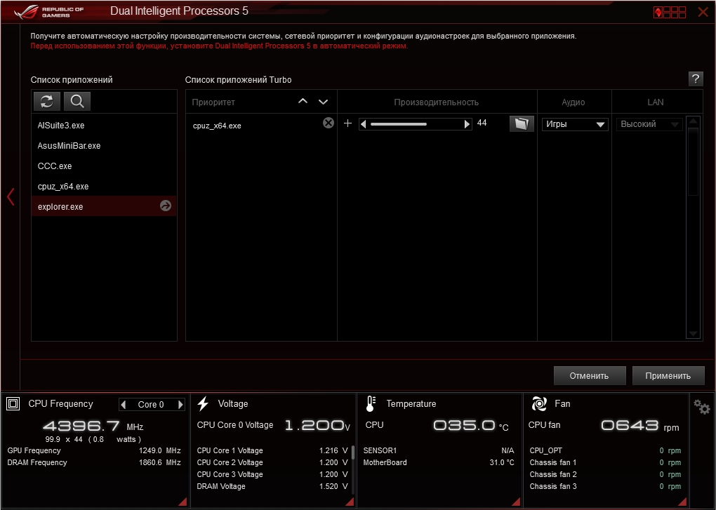This screenshot has width=716, height=510.
Task: Move priority up with the up chevron
Action: click(x=303, y=101)
